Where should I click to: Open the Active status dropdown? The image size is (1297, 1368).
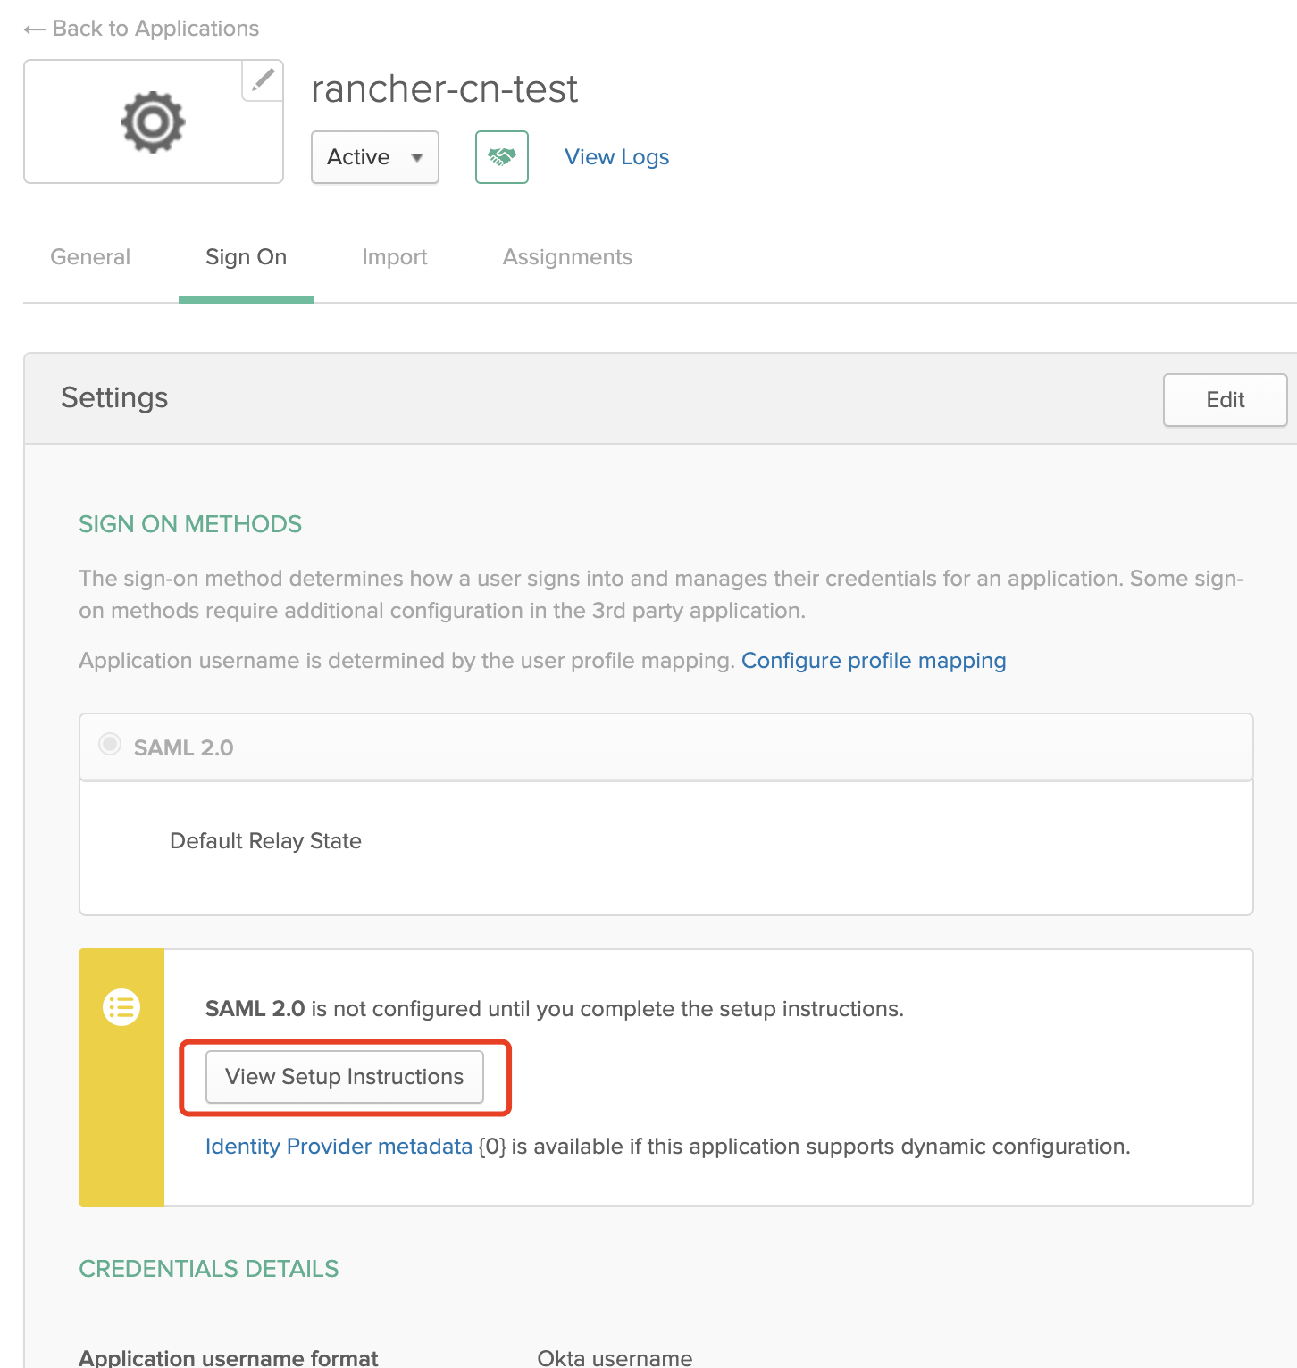375,157
